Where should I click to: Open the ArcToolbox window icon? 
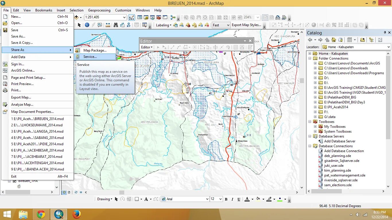tap(159, 17)
